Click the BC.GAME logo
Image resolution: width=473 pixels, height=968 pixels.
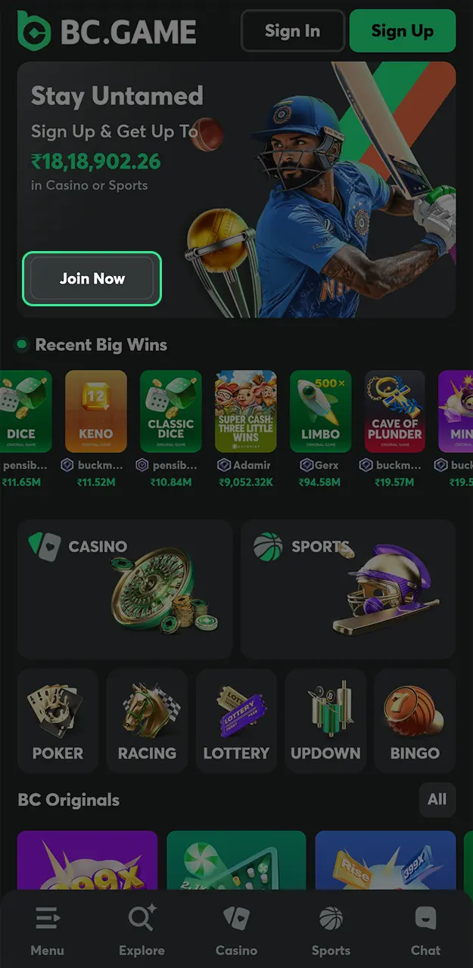point(107,31)
